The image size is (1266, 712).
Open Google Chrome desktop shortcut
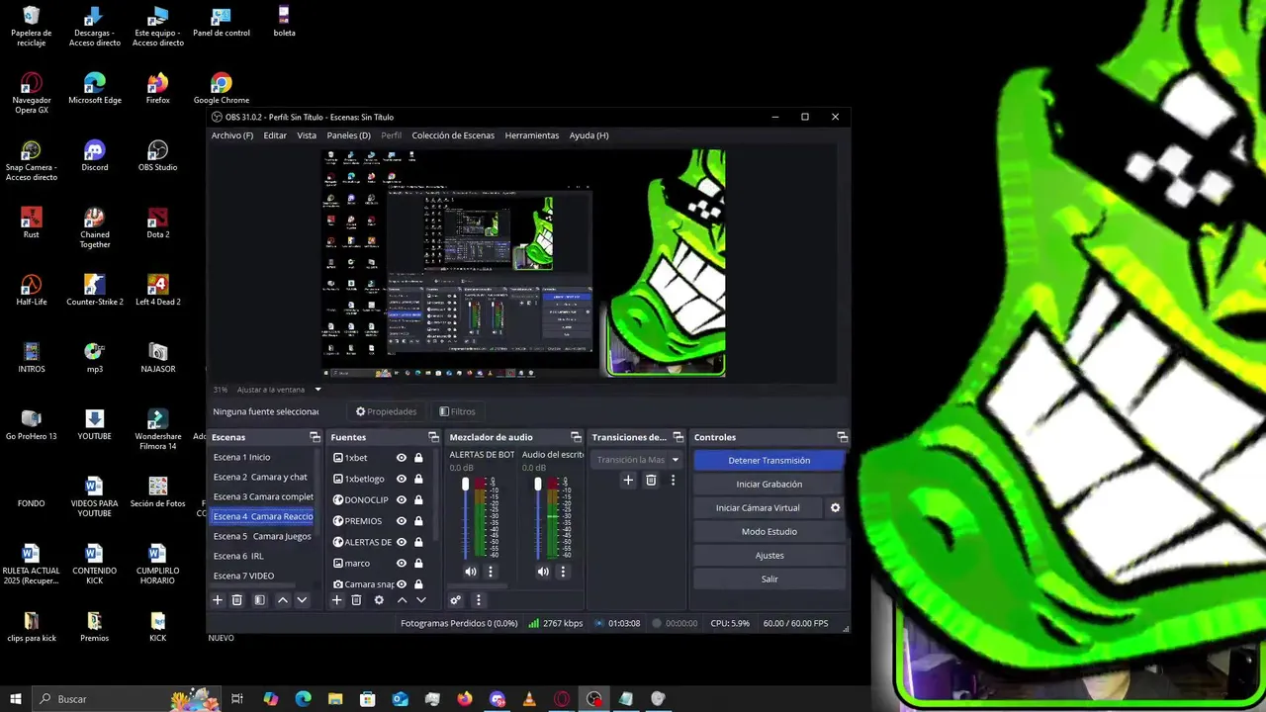point(222,88)
